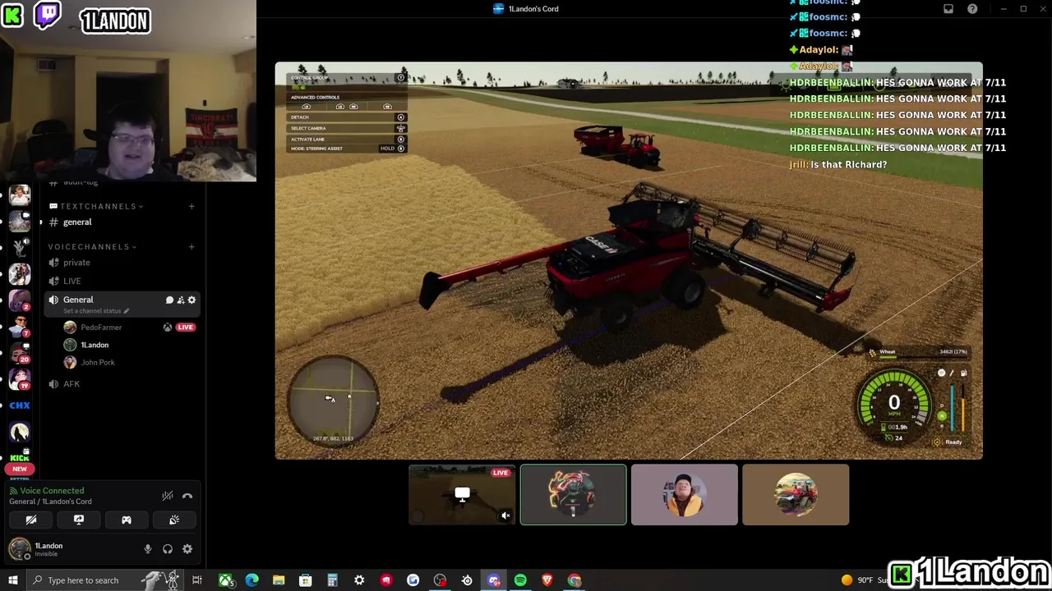Open the server with 7 notifications
The width and height of the screenshot is (1052, 591).
(20, 326)
